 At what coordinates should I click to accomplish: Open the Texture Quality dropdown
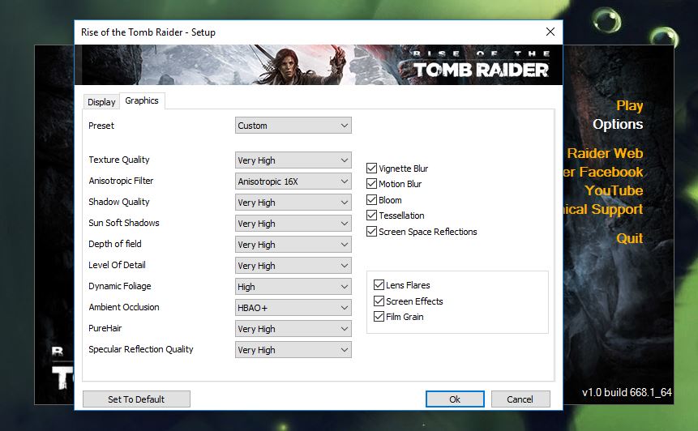pyautogui.click(x=293, y=160)
